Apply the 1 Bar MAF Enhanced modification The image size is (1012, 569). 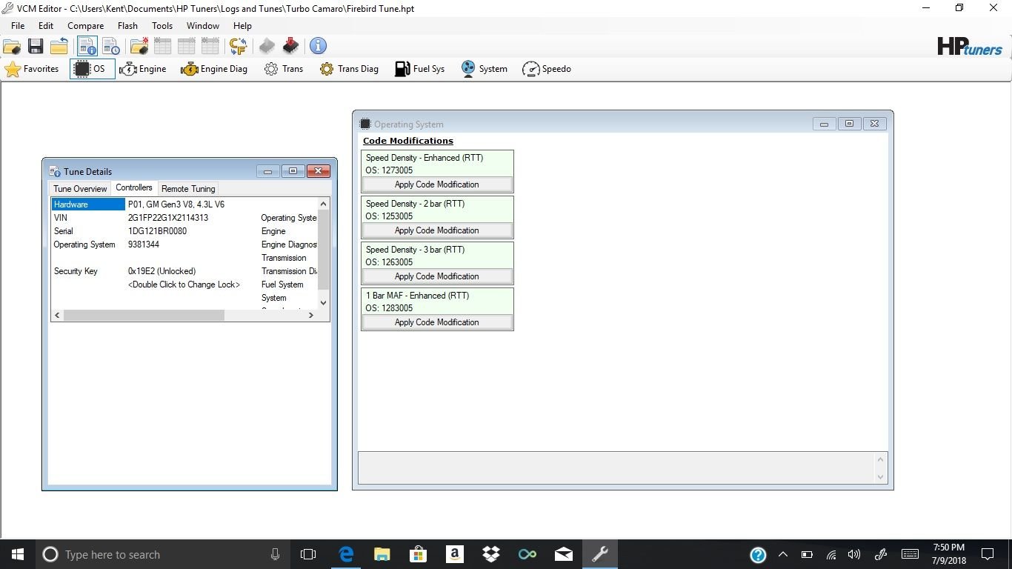coord(437,322)
